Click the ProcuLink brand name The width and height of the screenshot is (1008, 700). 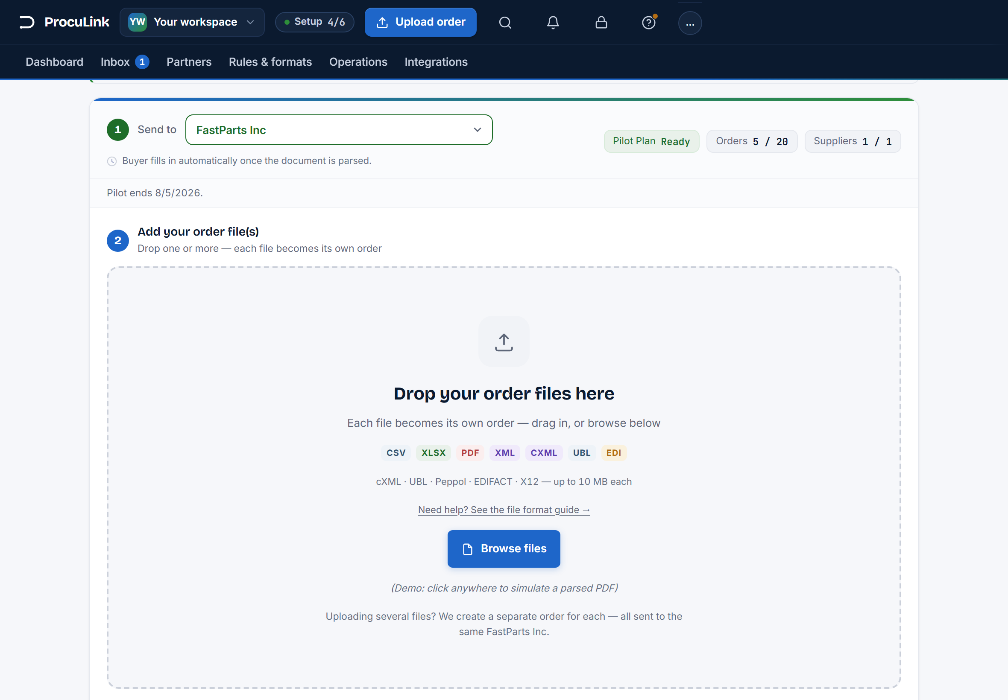(x=77, y=22)
